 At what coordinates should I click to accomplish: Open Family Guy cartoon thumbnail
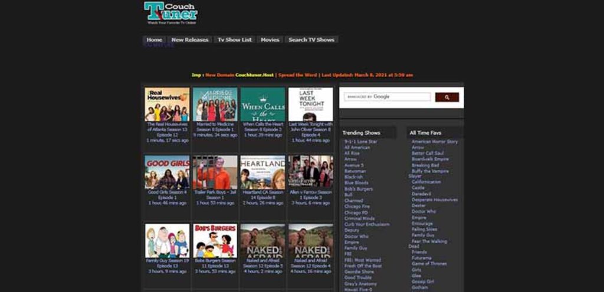(x=167, y=241)
